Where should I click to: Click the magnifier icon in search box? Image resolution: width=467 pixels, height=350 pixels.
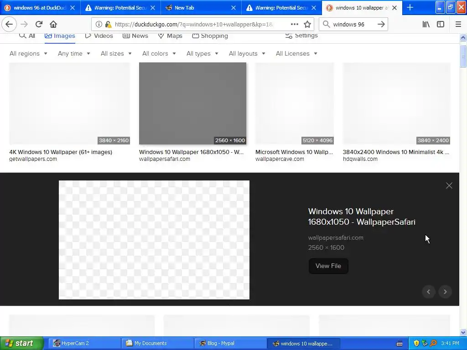(326, 25)
